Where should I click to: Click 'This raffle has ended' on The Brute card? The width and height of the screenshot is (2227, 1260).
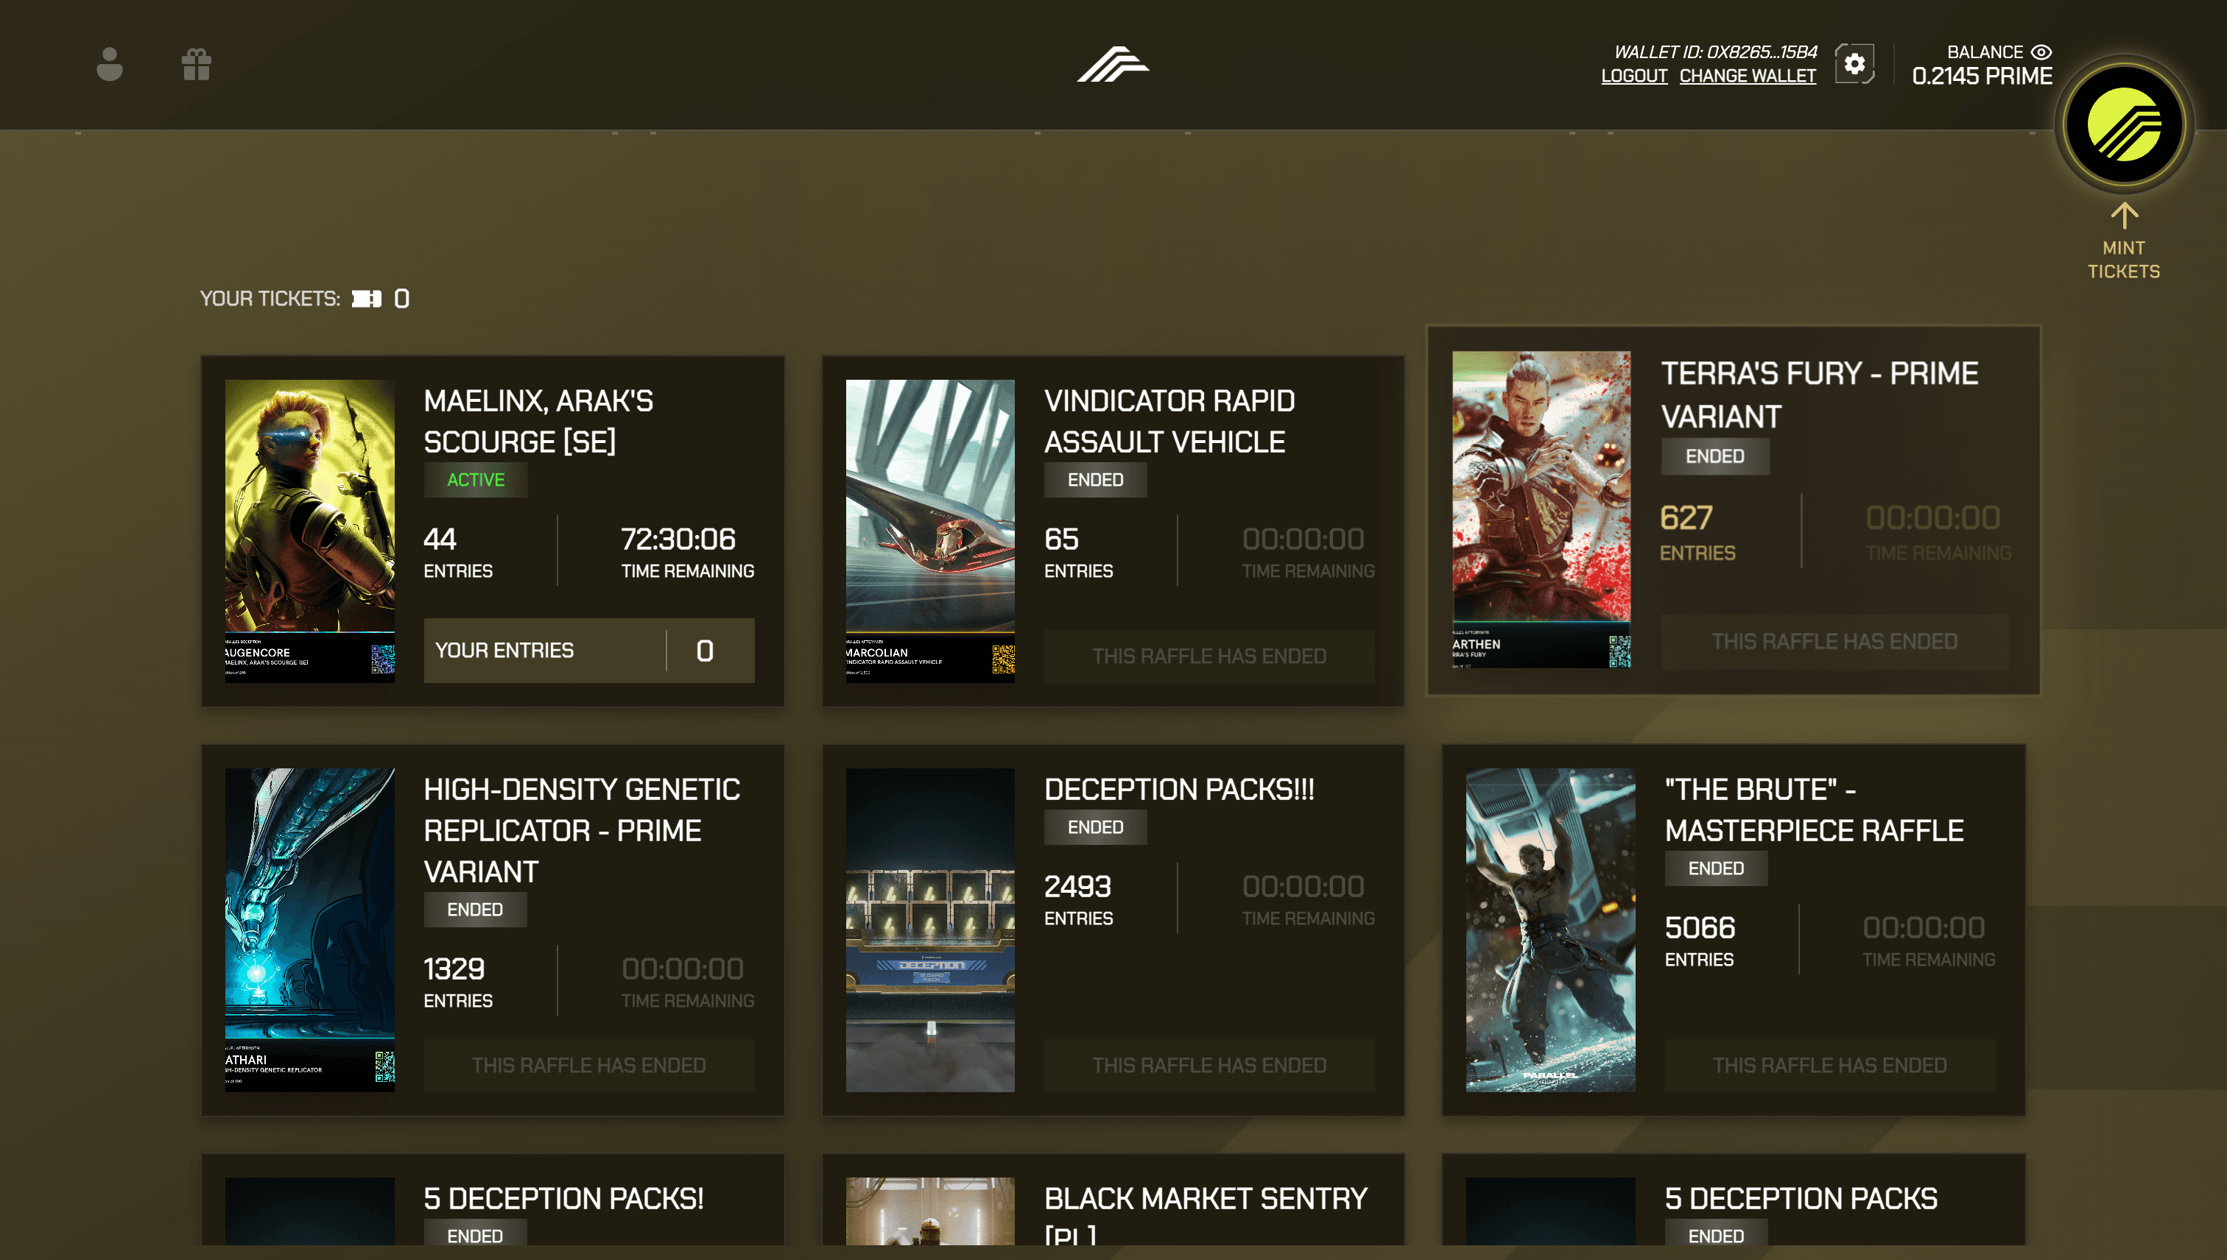(x=1829, y=1065)
